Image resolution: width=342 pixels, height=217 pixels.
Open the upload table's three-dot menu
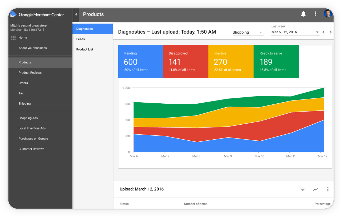click(328, 189)
